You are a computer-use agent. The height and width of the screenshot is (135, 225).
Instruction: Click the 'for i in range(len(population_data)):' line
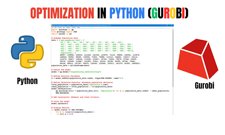75,112
